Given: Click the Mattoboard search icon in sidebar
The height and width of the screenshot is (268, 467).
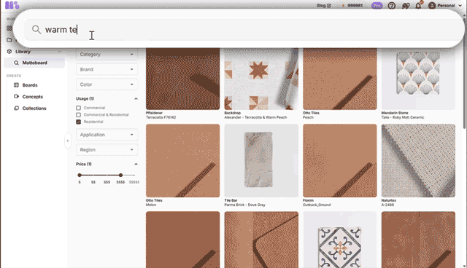Looking at the screenshot, I should 16,63.
